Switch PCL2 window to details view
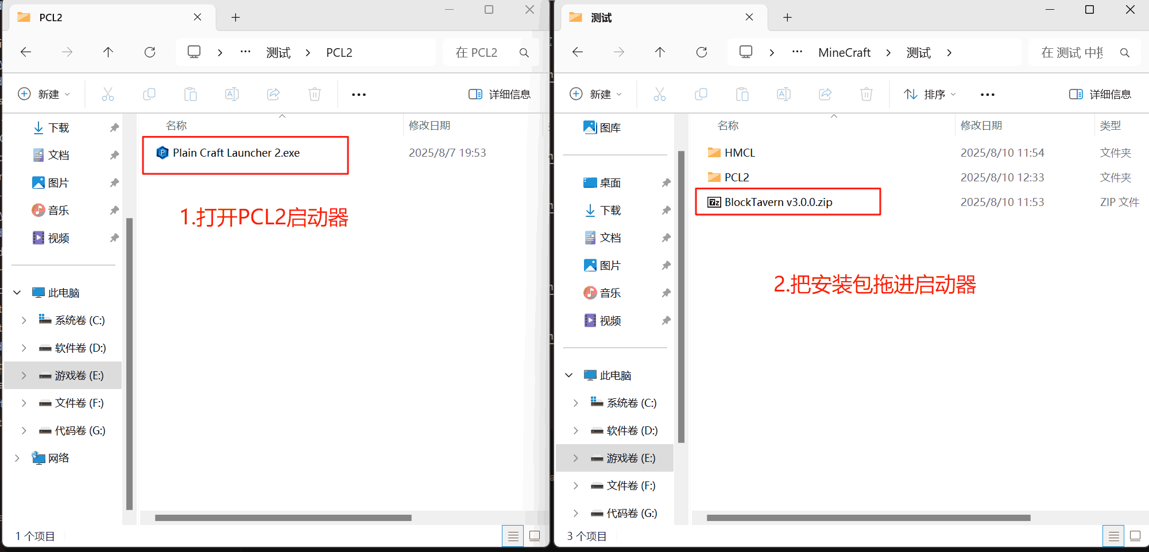The width and height of the screenshot is (1149, 552). click(513, 536)
